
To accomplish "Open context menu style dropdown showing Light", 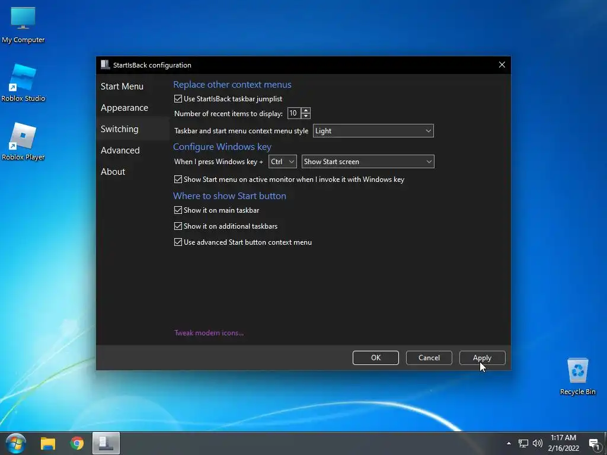I will tap(373, 131).
